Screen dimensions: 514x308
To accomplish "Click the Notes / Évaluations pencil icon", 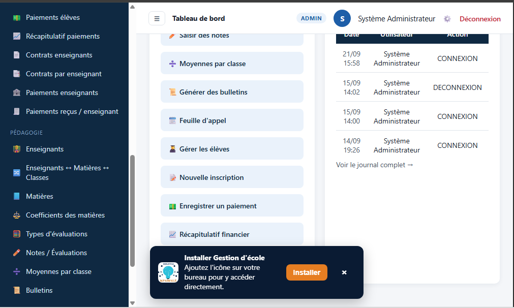I will [x=16, y=253].
